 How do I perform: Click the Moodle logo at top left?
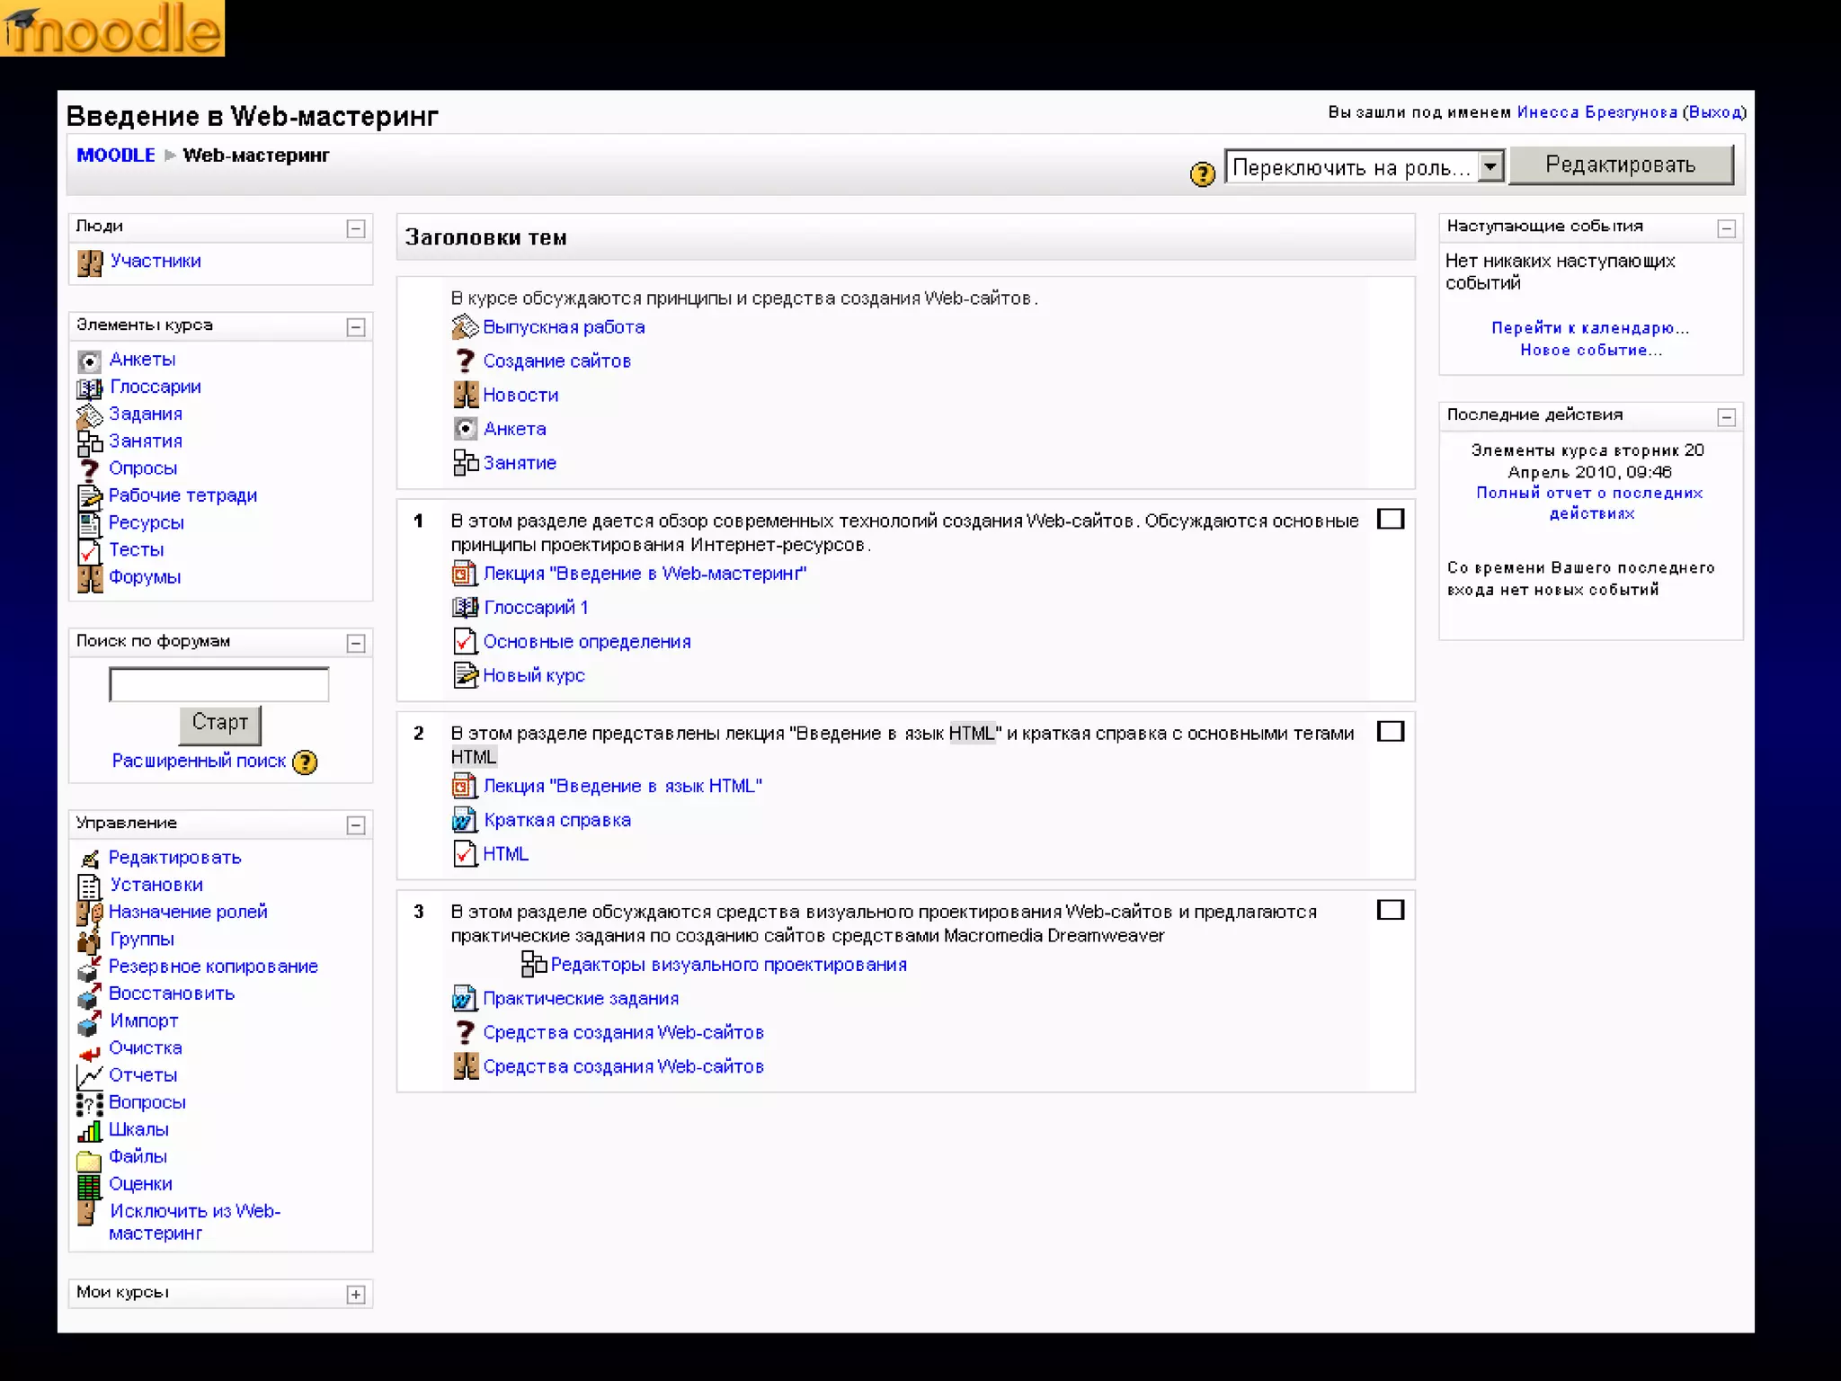tap(112, 29)
